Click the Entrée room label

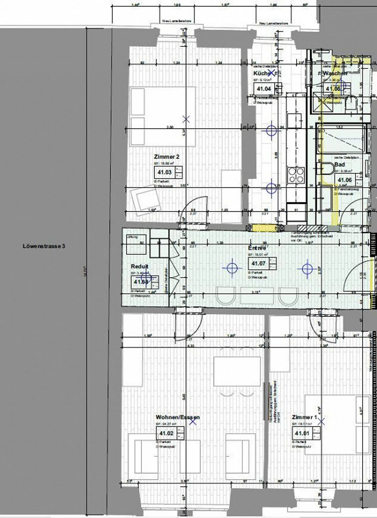coord(257,248)
